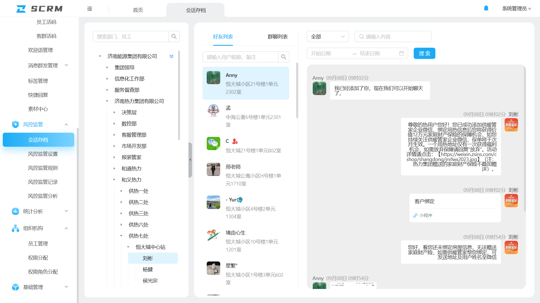
Task: Click the panel collapse handle arrow
Action: (x=190, y=160)
